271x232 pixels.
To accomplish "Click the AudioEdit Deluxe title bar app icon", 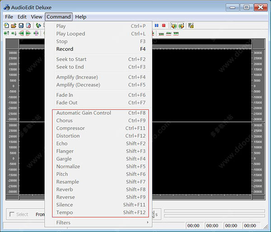I will tap(7, 7).
